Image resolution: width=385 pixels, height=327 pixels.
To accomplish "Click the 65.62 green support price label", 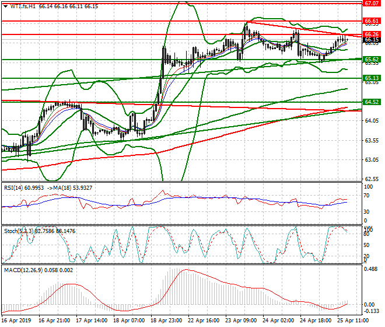I will (x=372, y=59).
